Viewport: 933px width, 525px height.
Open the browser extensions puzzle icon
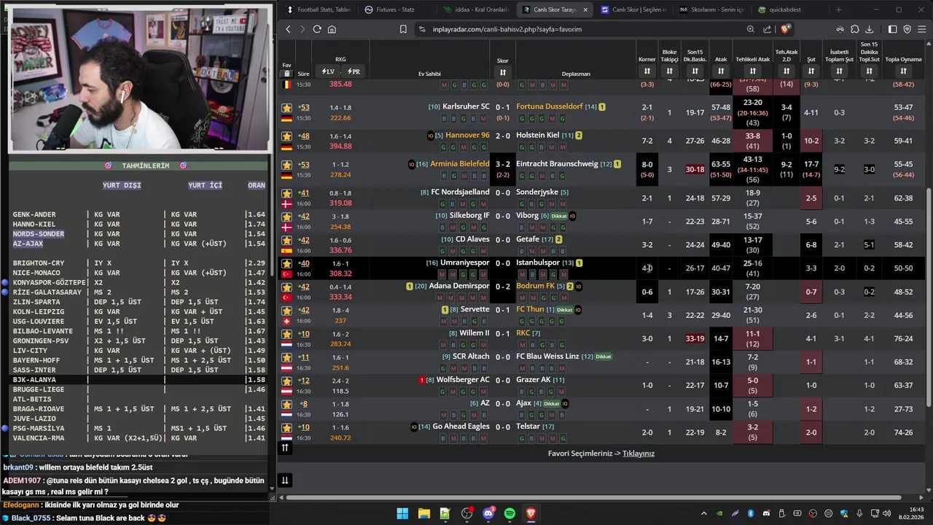(854, 29)
